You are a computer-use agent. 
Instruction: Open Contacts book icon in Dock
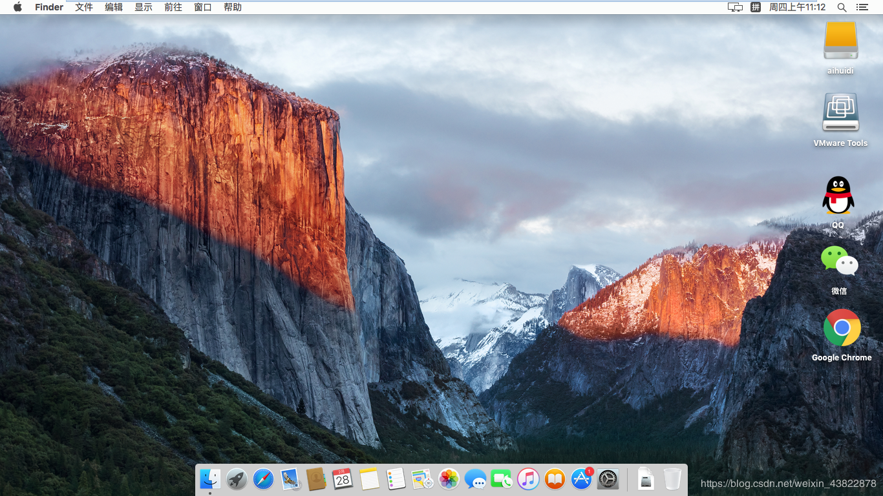(x=316, y=479)
